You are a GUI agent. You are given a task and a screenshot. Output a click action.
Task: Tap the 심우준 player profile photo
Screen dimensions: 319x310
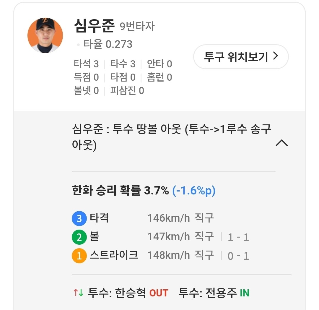pyautogui.click(x=45, y=35)
